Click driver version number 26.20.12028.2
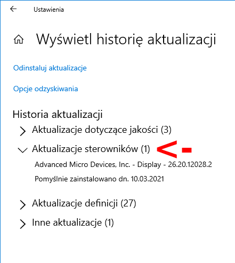The image size is (235, 263). point(190,165)
